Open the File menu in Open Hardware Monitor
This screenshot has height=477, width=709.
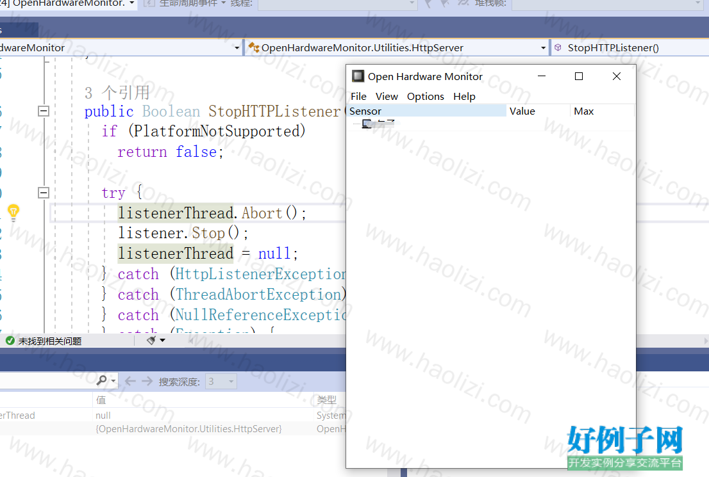coord(358,96)
